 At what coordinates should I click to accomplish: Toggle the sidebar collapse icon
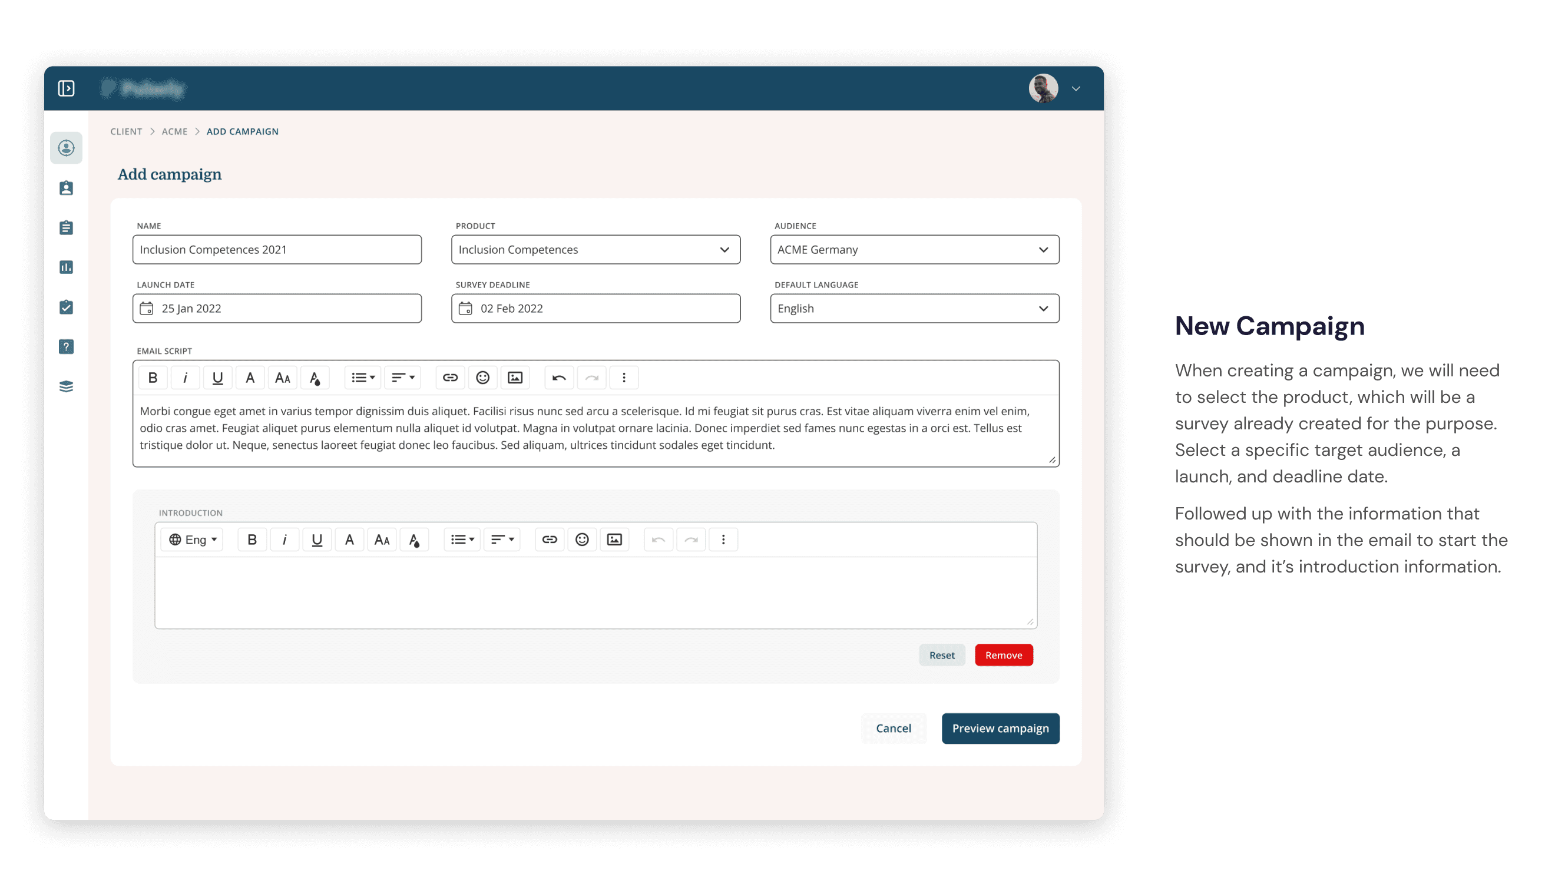[x=66, y=88]
